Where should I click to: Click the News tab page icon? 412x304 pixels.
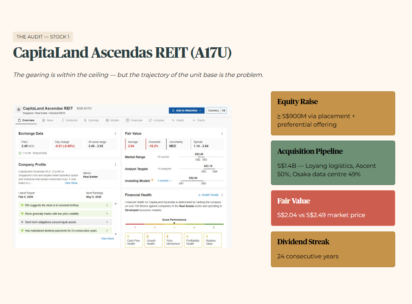tap(43, 120)
